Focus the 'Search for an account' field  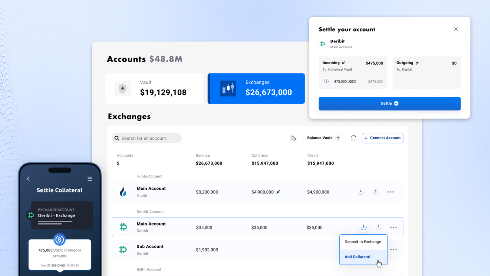(x=147, y=138)
